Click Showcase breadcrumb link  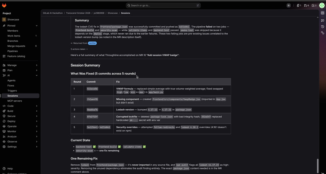(113, 13)
